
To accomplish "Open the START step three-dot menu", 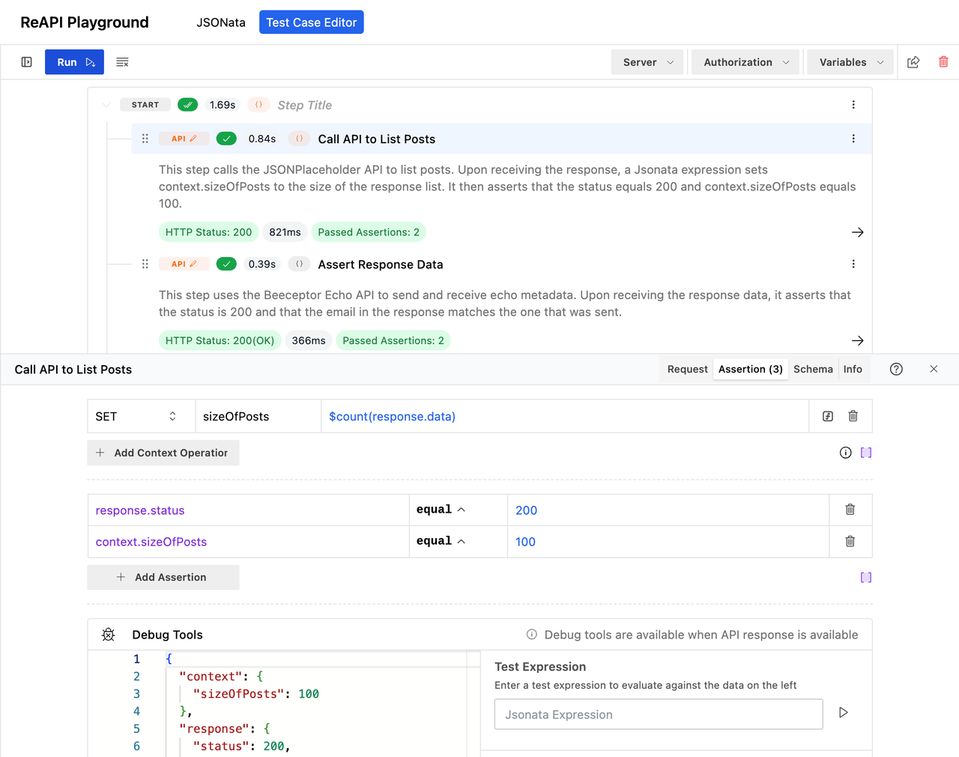I will click(x=853, y=105).
